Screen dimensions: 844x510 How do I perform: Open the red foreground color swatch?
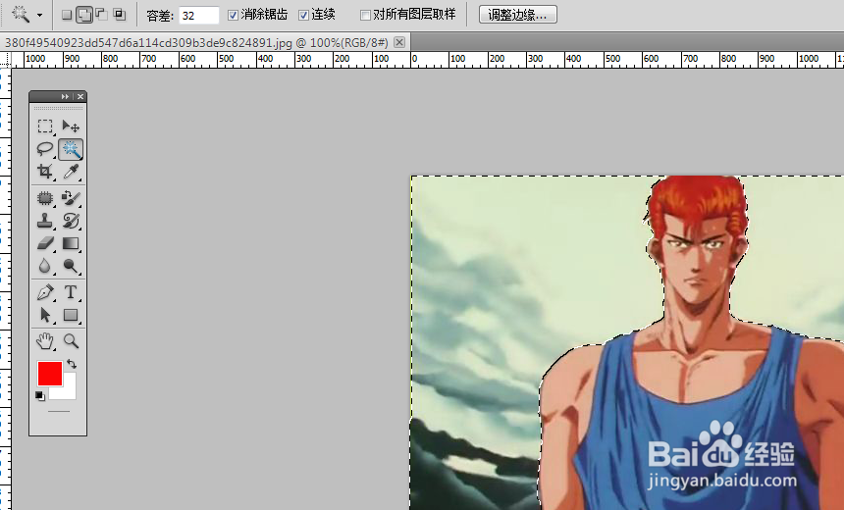50,374
